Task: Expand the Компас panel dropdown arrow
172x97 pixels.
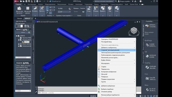Action: [x=53, y=16]
